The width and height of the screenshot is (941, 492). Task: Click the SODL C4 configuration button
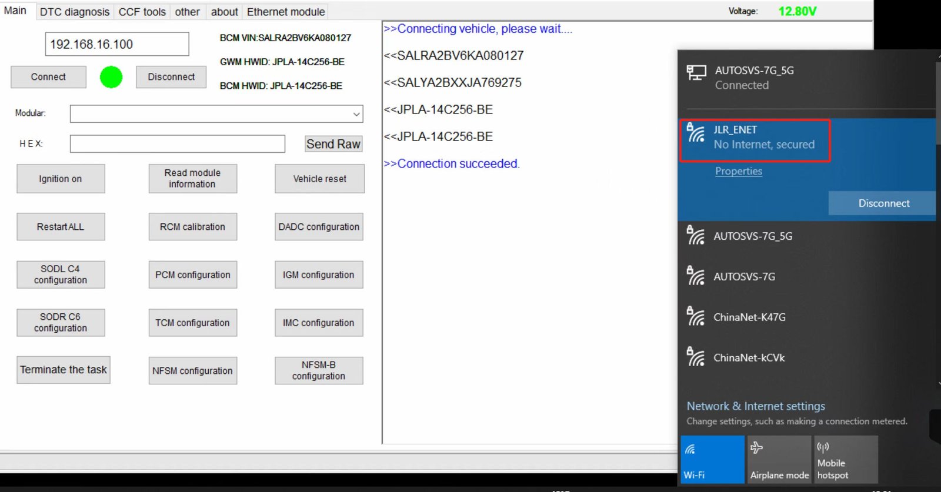[x=61, y=275]
